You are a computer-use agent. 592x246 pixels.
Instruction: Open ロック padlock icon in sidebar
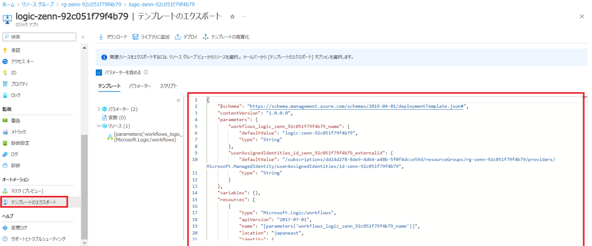click(5, 95)
